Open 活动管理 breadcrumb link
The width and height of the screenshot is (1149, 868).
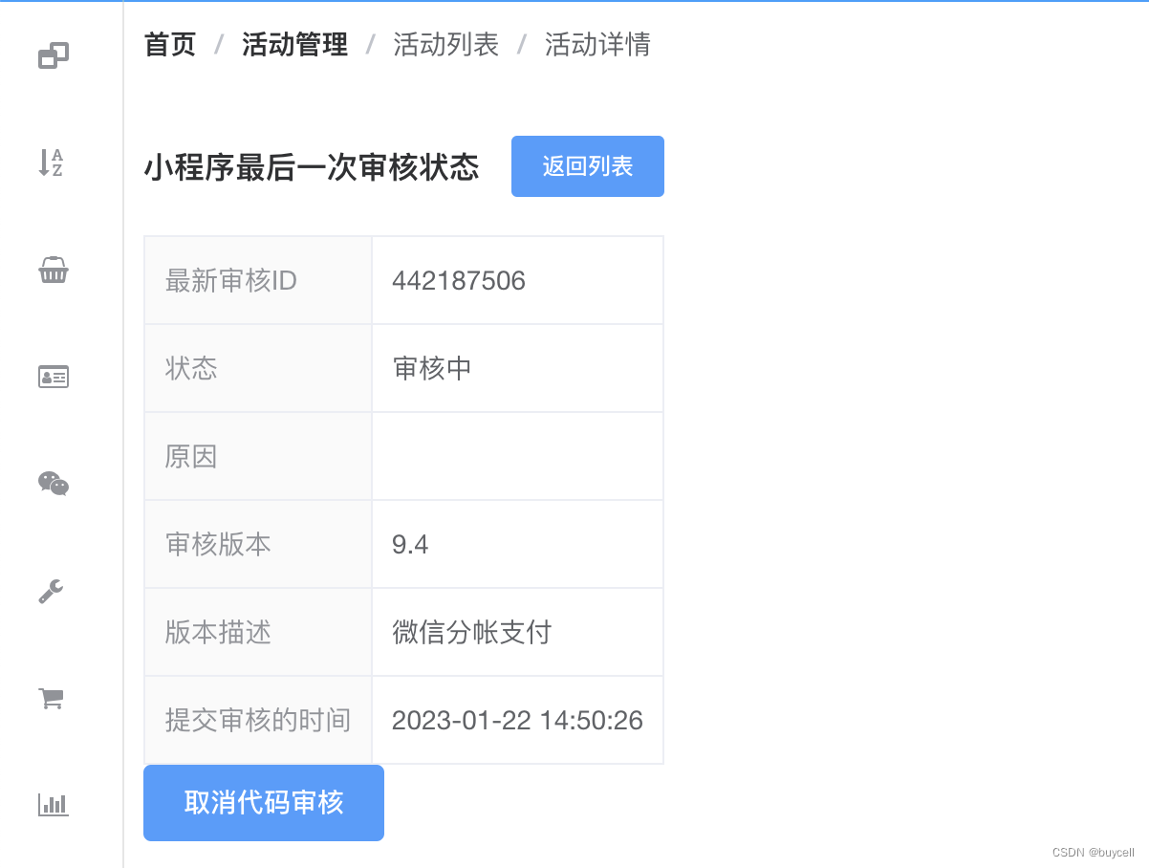pyautogui.click(x=294, y=45)
